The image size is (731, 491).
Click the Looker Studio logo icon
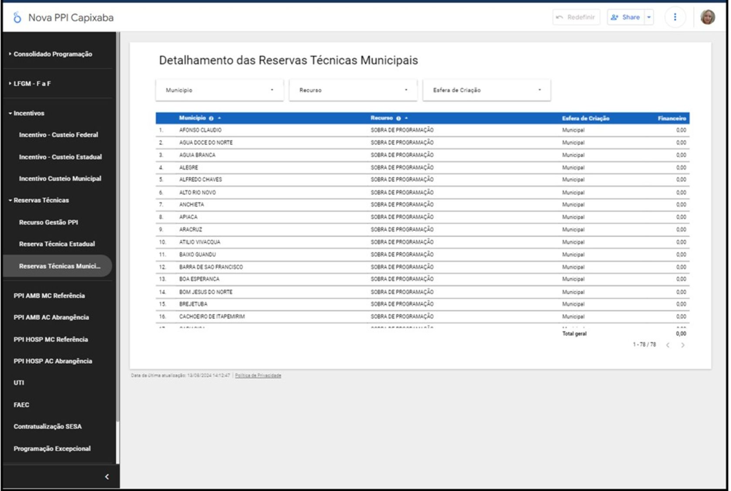pyautogui.click(x=17, y=17)
